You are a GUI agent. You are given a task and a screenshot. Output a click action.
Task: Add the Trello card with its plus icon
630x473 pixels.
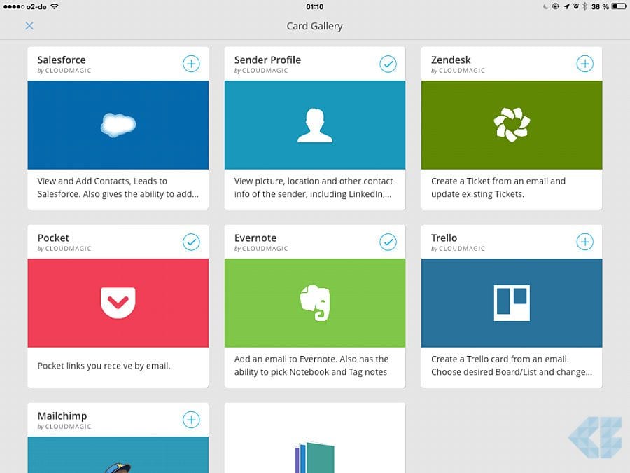click(x=585, y=242)
